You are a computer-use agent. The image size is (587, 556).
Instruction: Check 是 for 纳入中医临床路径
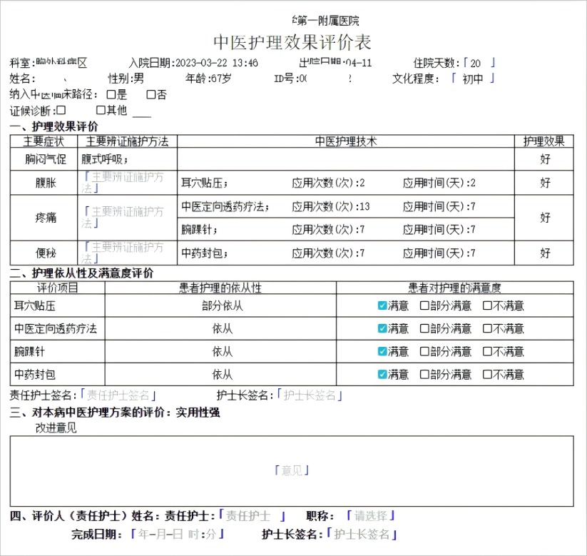111,94
